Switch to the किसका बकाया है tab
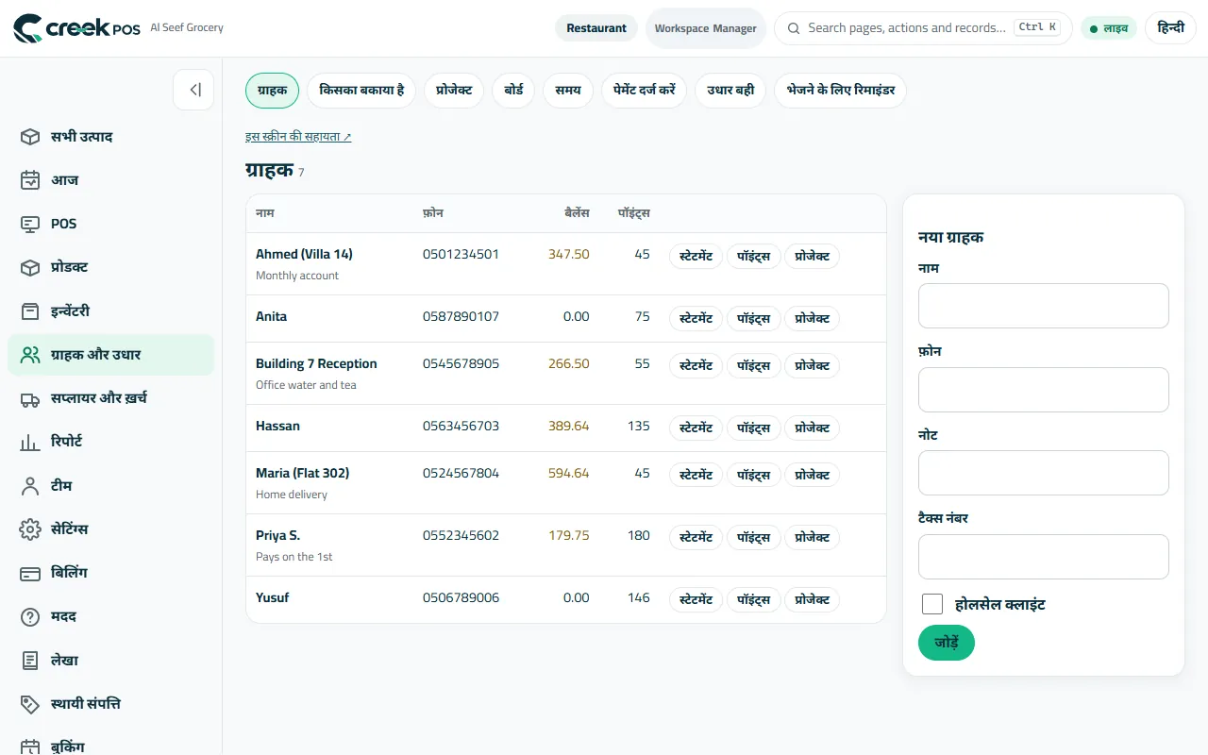The height and width of the screenshot is (755, 1208). coord(361,91)
